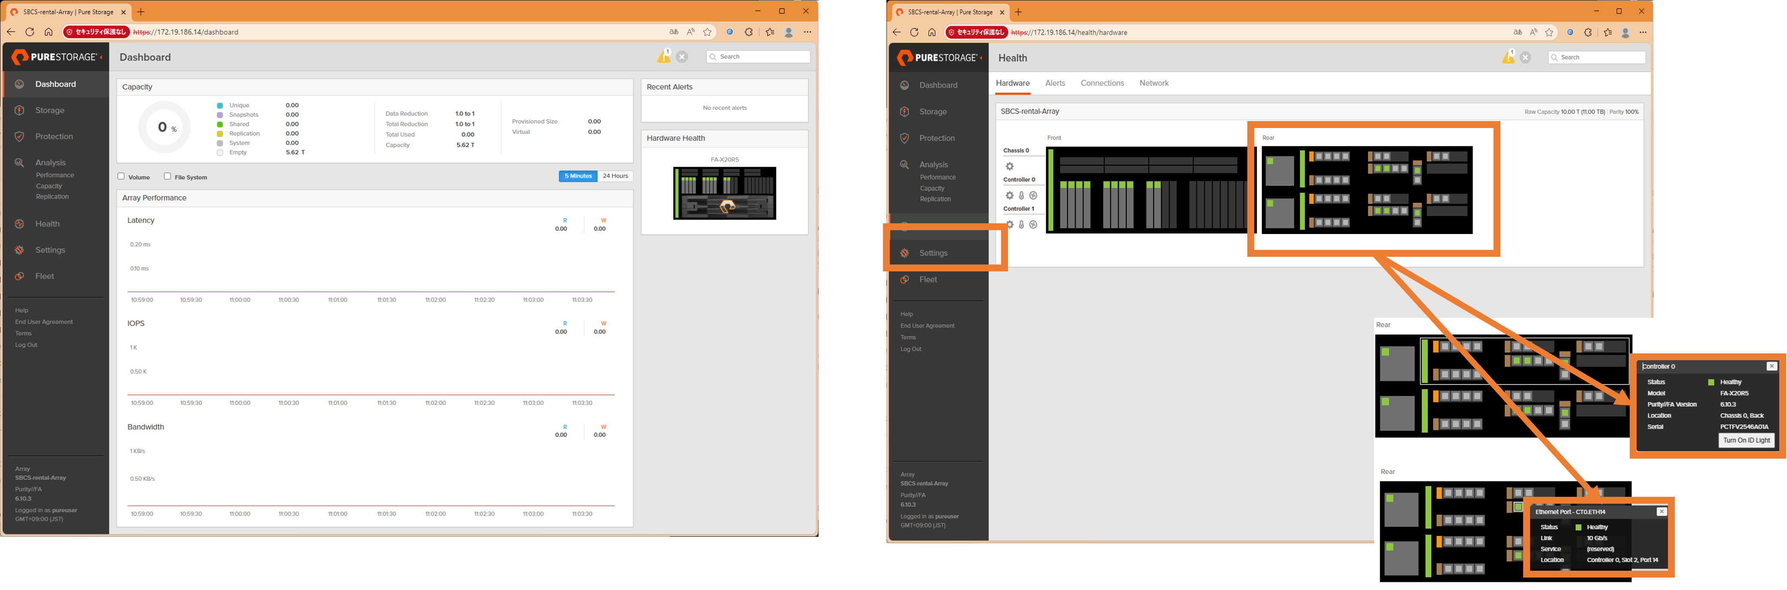Viewport: 1787px width, 590px height.
Task: Switch performance range to 24 Hours
Action: tap(614, 176)
